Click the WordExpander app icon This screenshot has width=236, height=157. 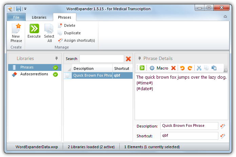pos(10,9)
